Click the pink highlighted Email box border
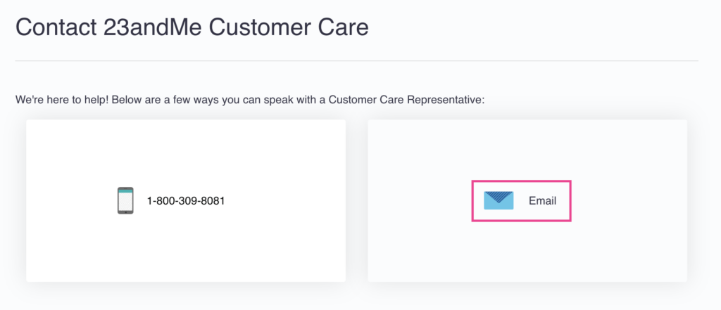The width and height of the screenshot is (721, 310). tap(522, 181)
